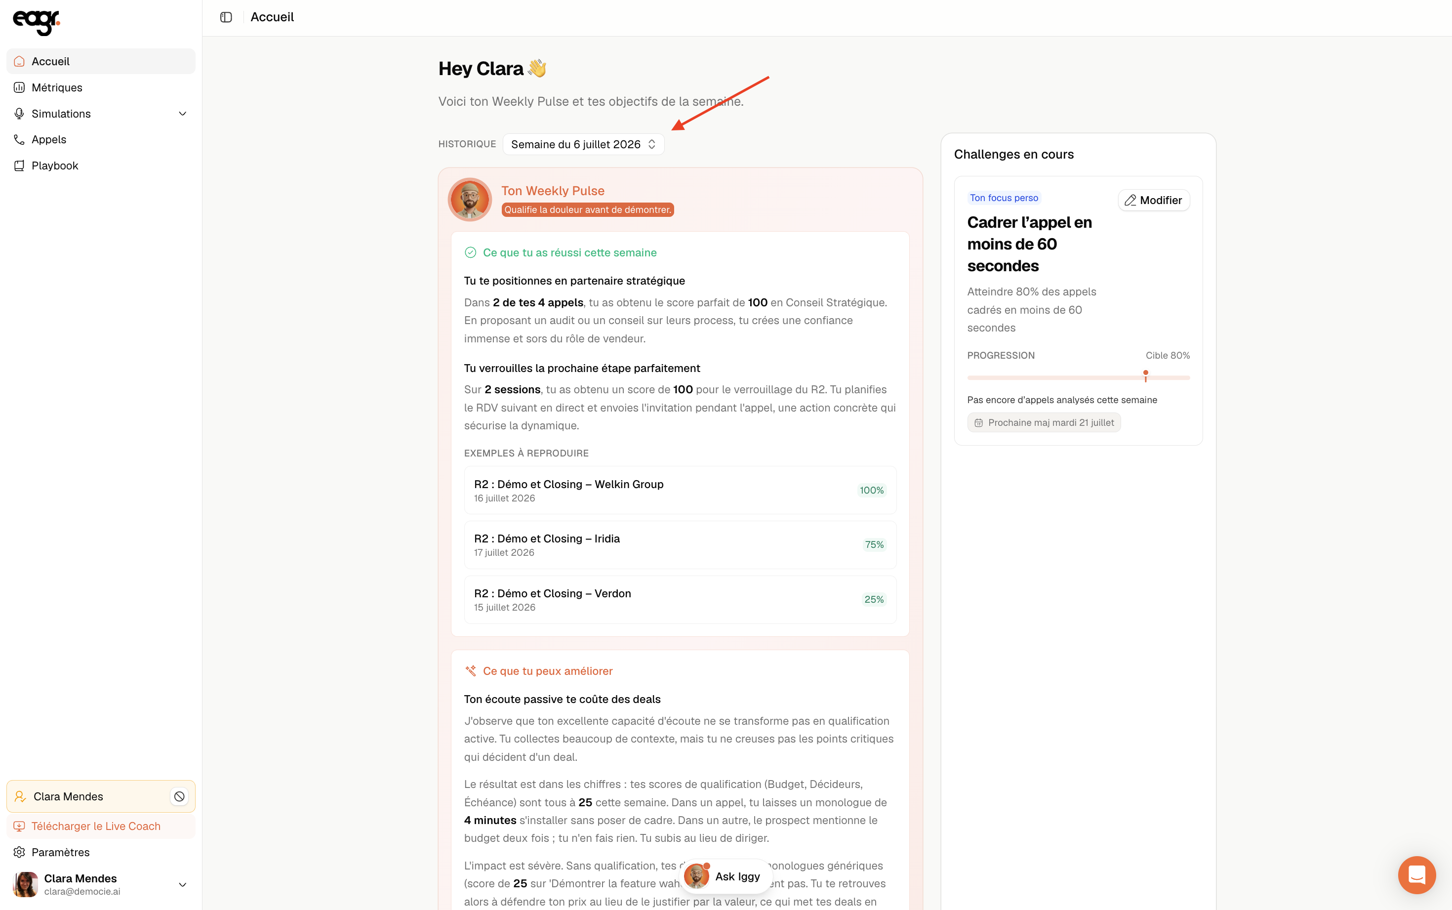
Task: Click the progression bar target marker
Action: point(1145,375)
